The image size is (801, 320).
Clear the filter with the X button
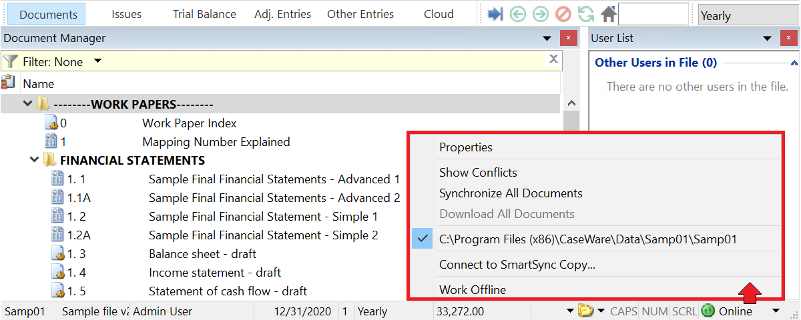(x=553, y=59)
